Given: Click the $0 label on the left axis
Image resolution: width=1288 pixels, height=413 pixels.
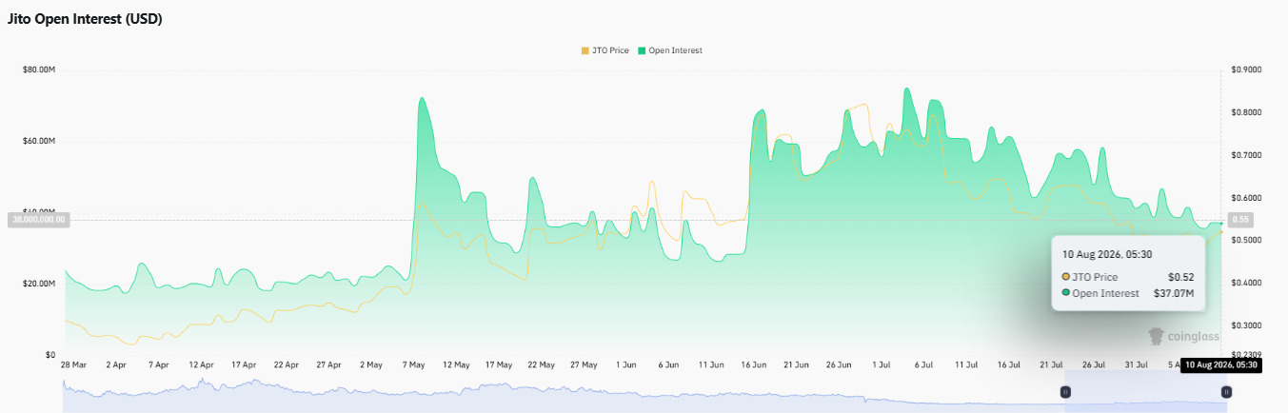Looking at the screenshot, I should tap(50, 355).
